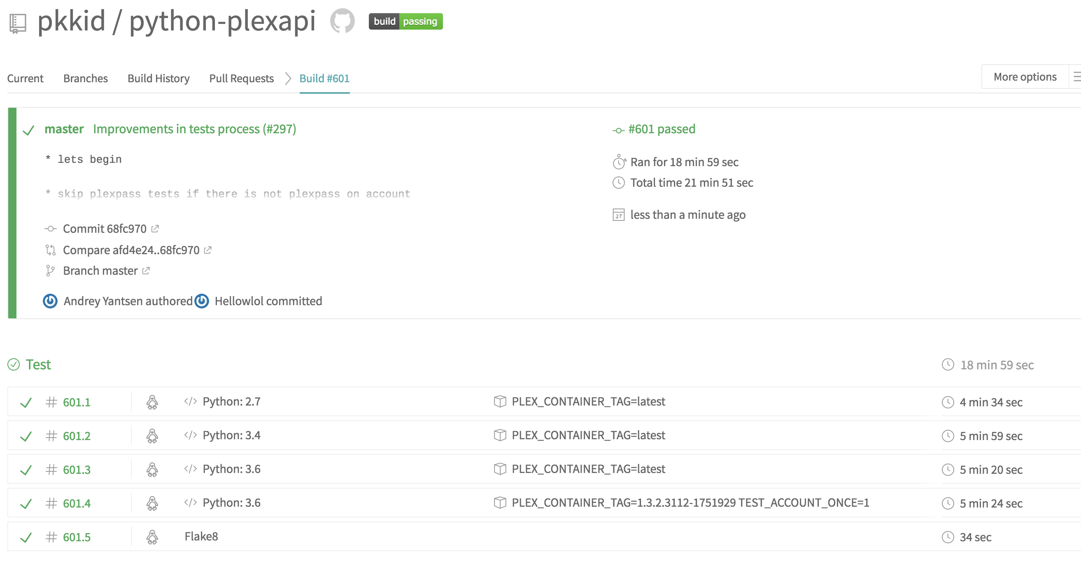This screenshot has height=561, width=1081.
Task: Open the GitHub repository icon
Action: tap(342, 21)
